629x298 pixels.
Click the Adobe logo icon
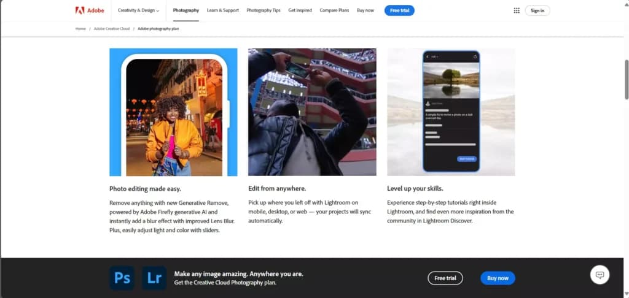[79, 10]
